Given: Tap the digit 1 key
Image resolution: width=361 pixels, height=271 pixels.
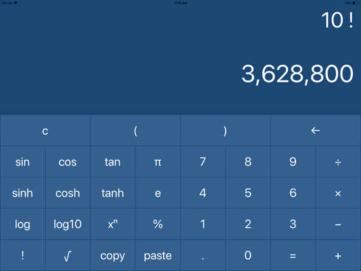Looking at the screenshot, I should 203,224.
